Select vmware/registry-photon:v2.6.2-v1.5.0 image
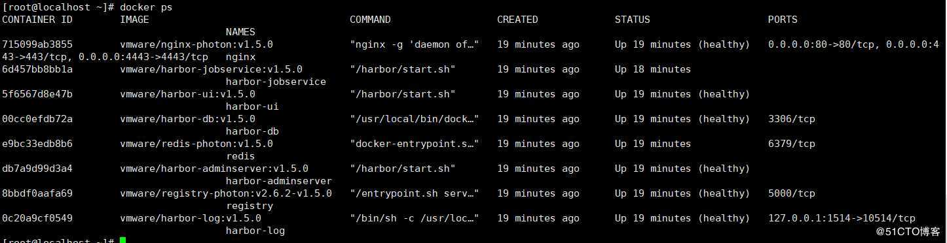947x243 pixels. pos(226,193)
